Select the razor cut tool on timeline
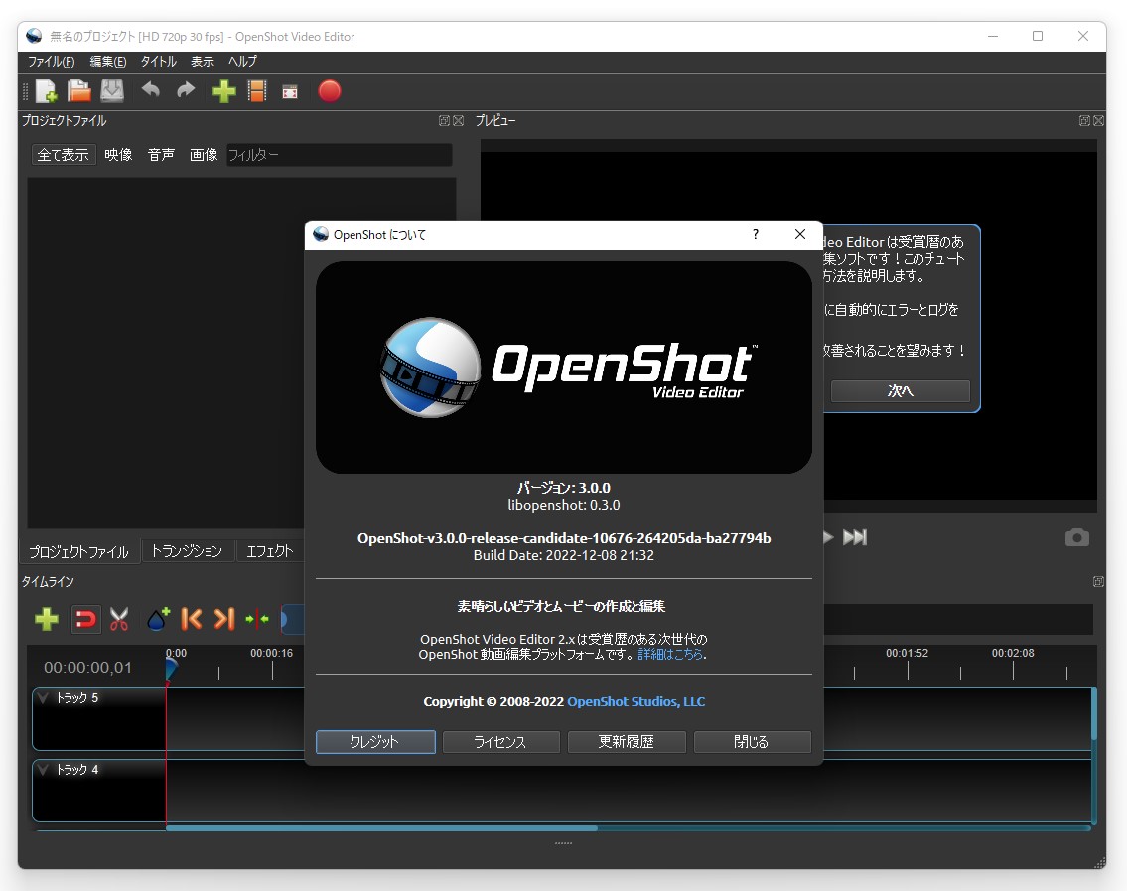 click(119, 619)
